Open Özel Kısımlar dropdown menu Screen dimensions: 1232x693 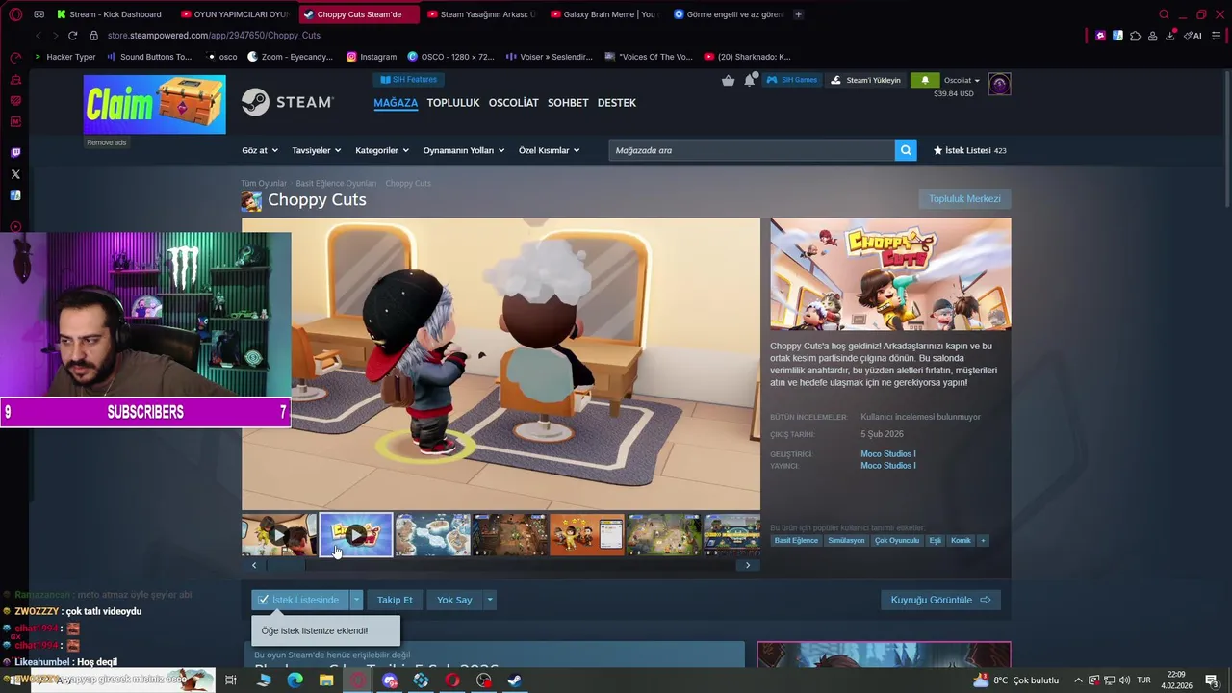coord(549,150)
